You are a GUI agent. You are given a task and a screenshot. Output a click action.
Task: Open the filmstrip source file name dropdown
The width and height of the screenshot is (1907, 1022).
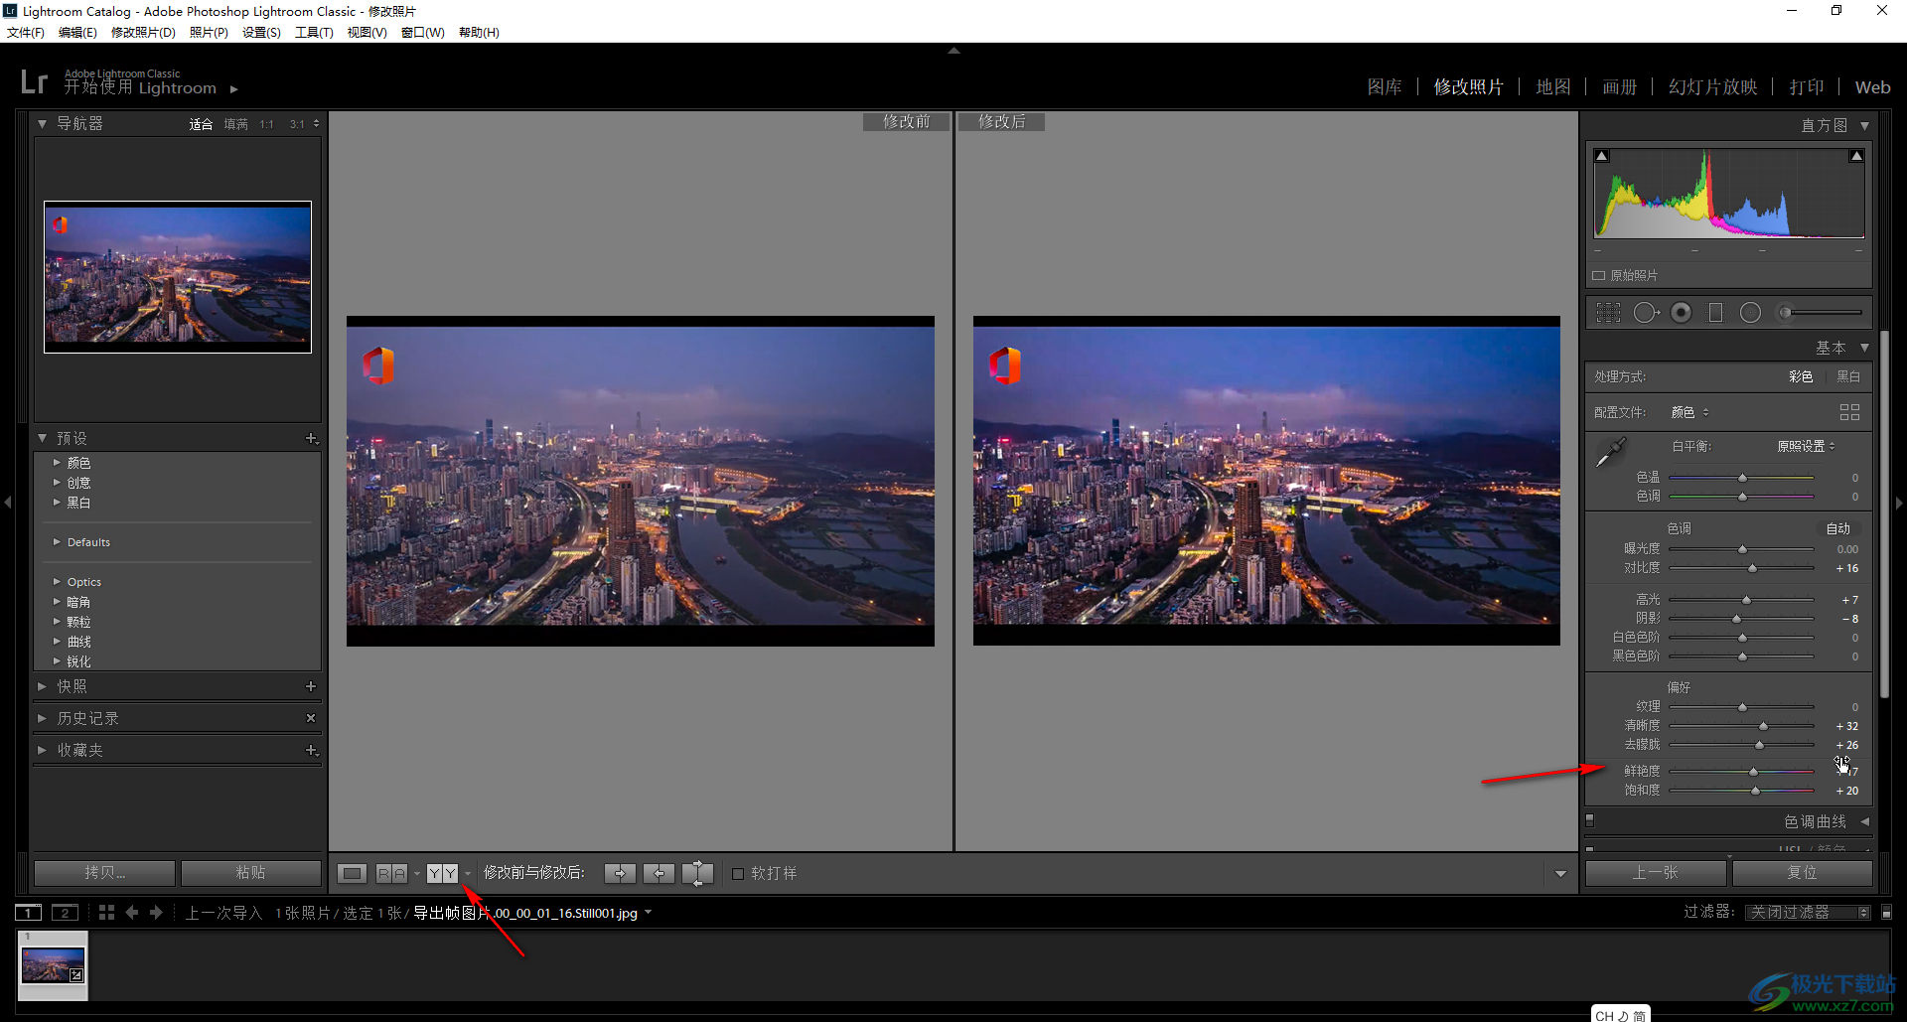[649, 913]
